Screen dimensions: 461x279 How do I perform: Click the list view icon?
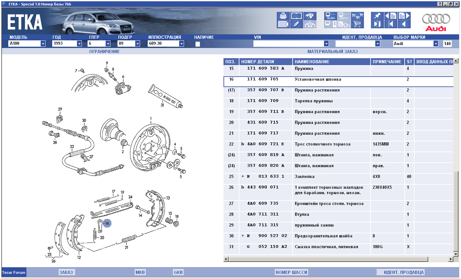click(283, 24)
